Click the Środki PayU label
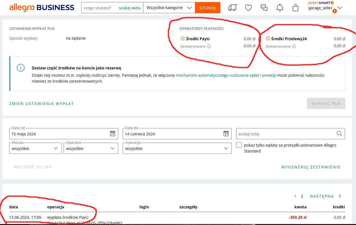This screenshot has height=225, width=356. (198, 39)
